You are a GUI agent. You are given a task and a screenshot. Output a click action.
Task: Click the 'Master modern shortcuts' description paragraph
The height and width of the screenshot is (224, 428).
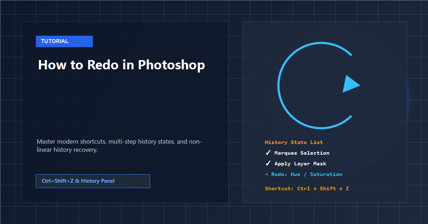(119, 146)
